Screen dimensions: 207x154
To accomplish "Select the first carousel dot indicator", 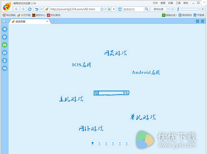I will click(93, 143).
